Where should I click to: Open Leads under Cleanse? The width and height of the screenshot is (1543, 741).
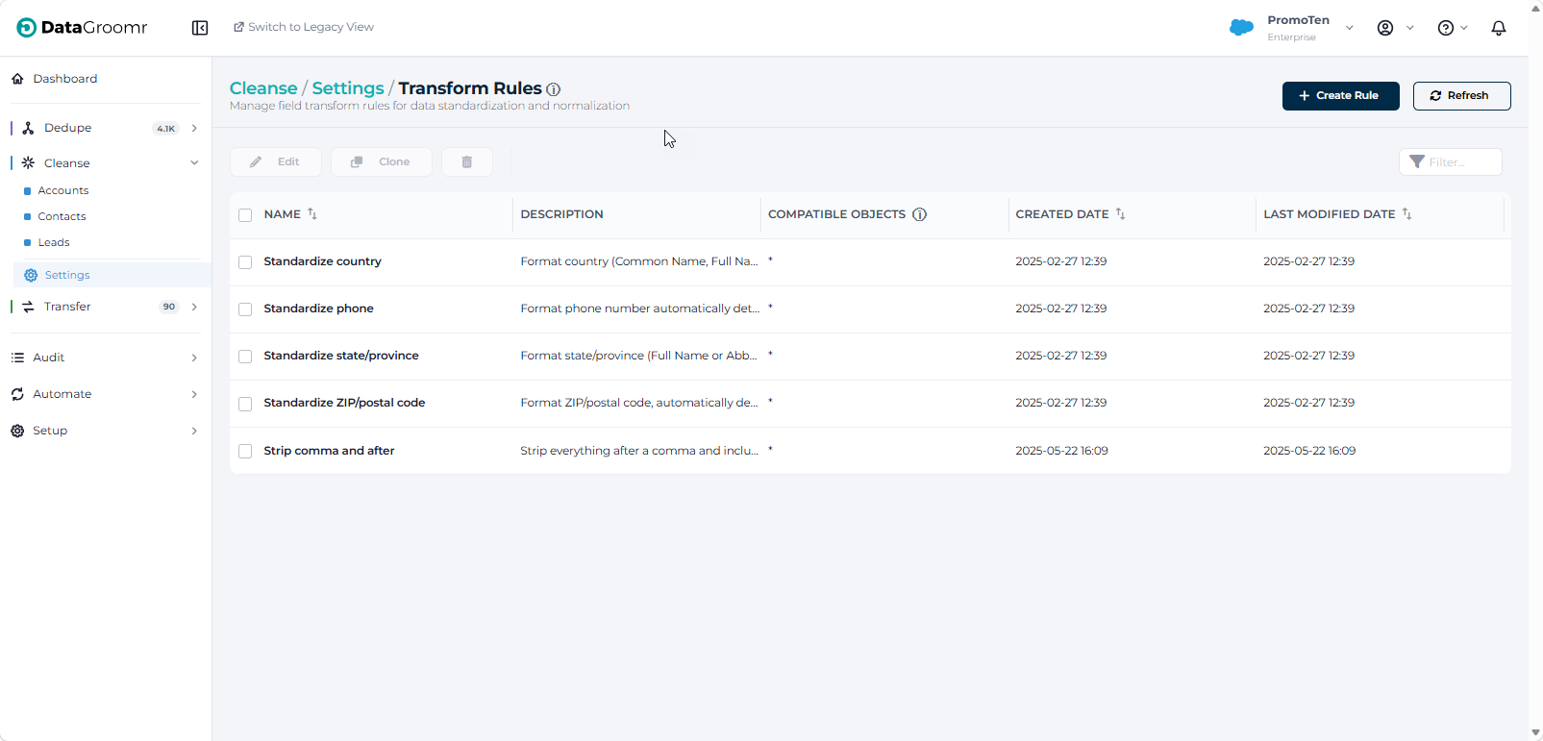point(54,242)
